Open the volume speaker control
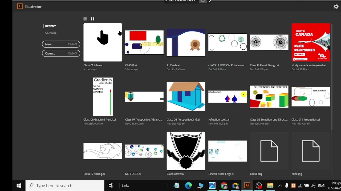 (x=313, y=186)
